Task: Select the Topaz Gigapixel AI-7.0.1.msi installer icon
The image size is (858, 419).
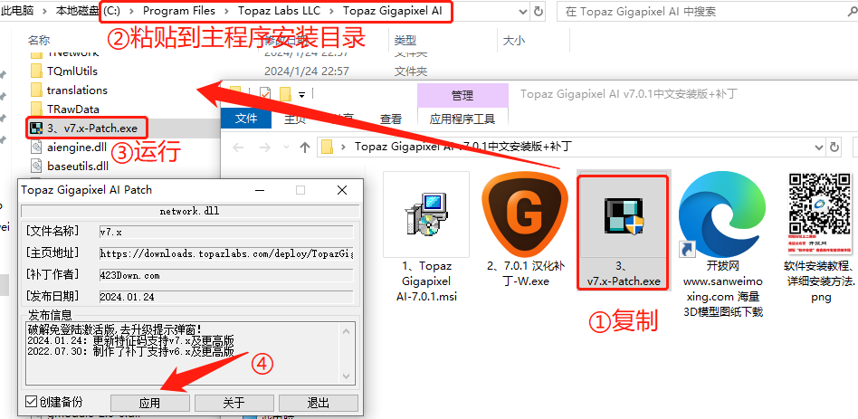Action: tap(426, 214)
